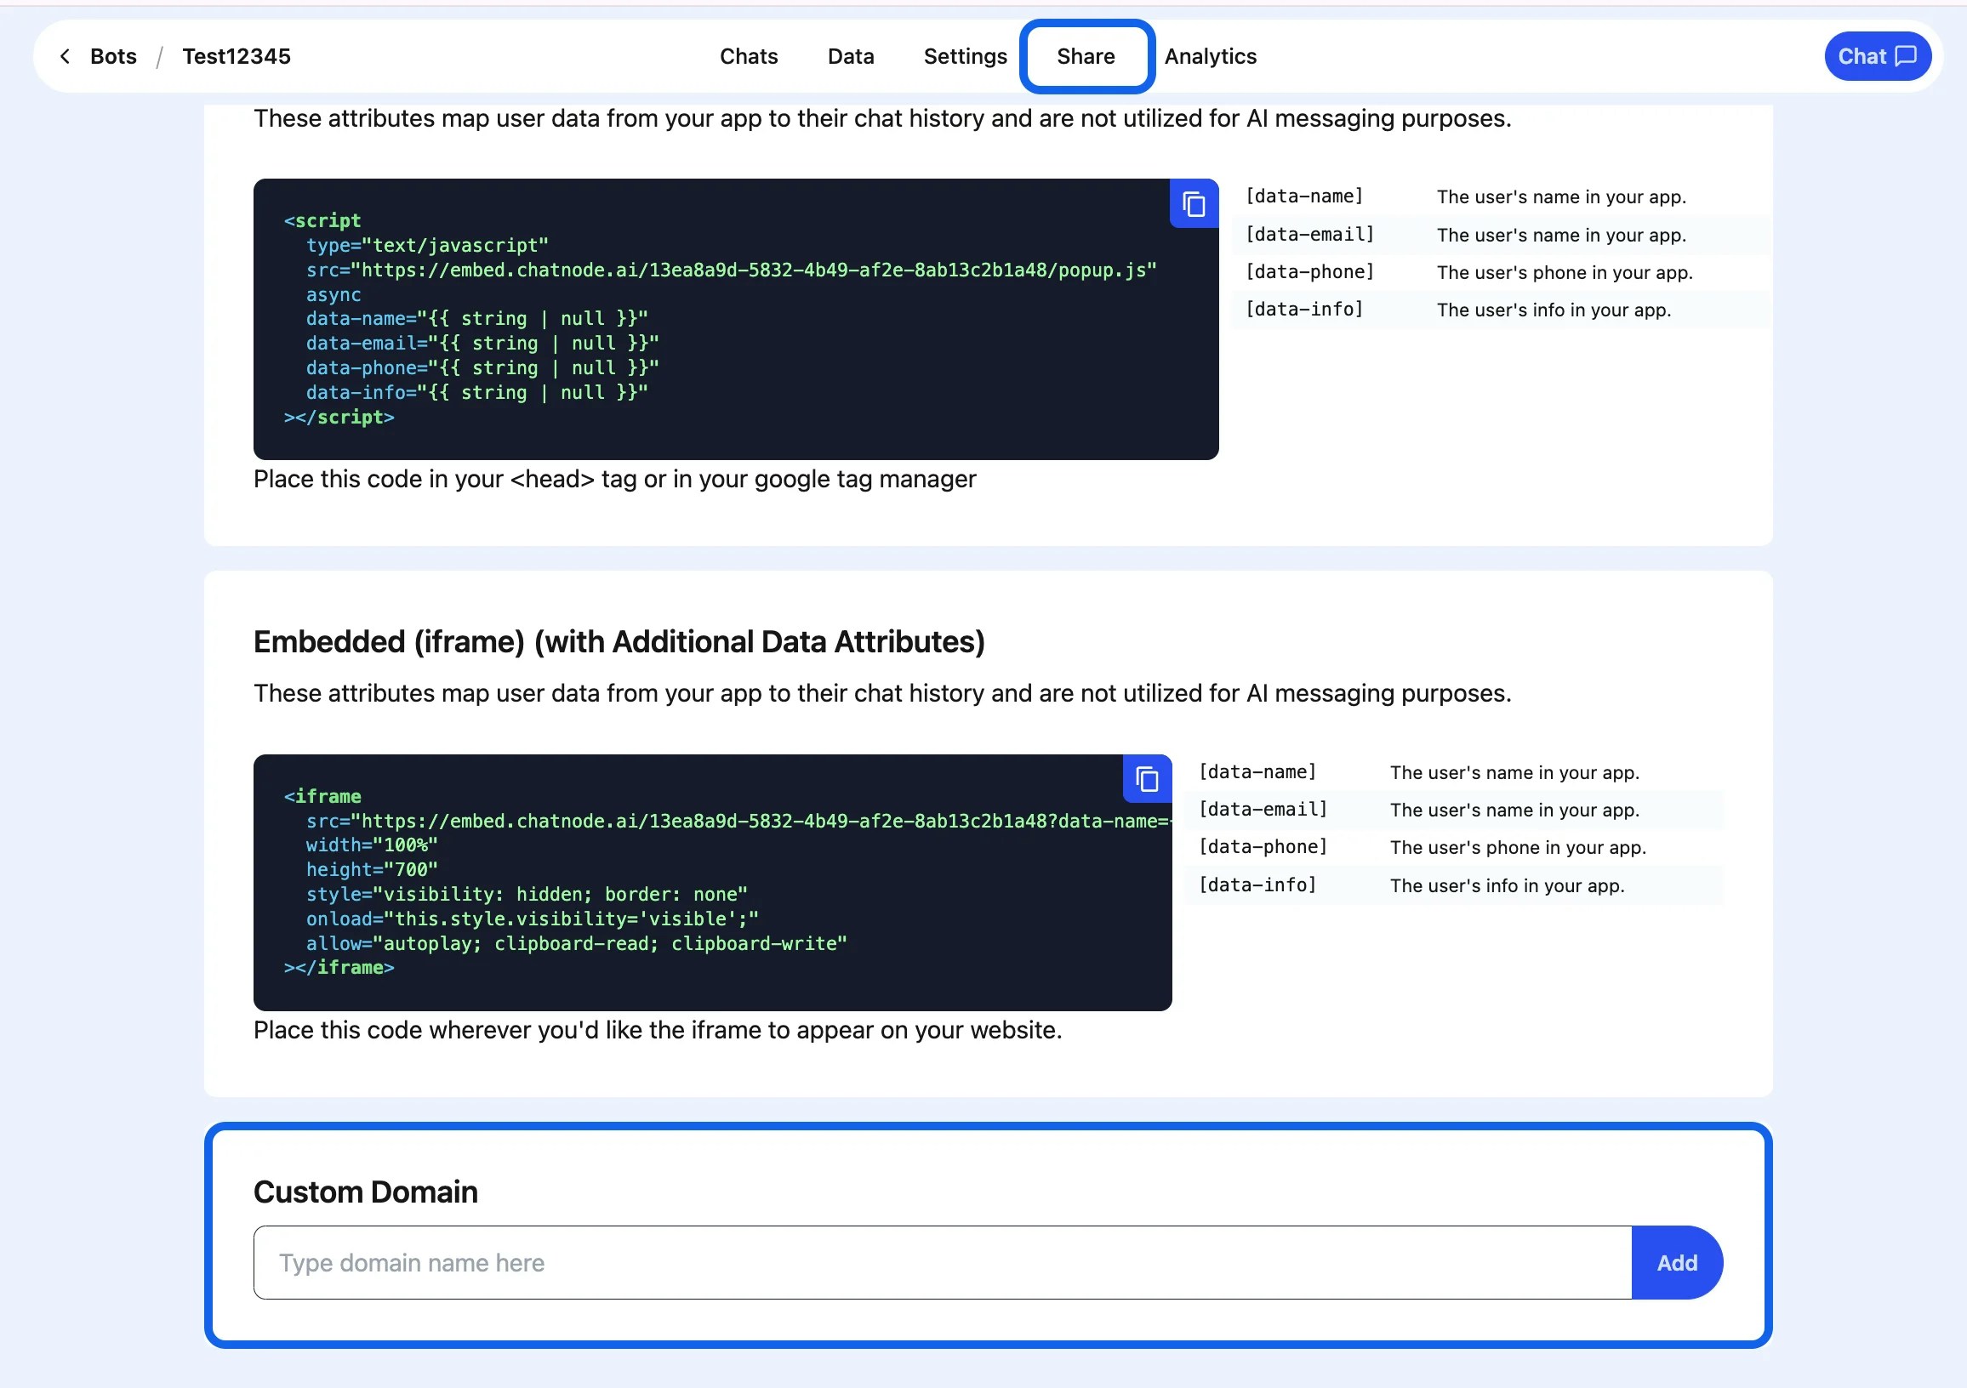The height and width of the screenshot is (1388, 1967).
Task: Click [data-phone] in the iframe attributes table
Action: tap(1263, 847)
